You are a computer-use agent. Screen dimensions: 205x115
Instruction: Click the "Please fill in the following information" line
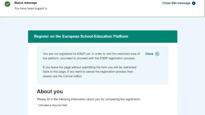[88, 99]
